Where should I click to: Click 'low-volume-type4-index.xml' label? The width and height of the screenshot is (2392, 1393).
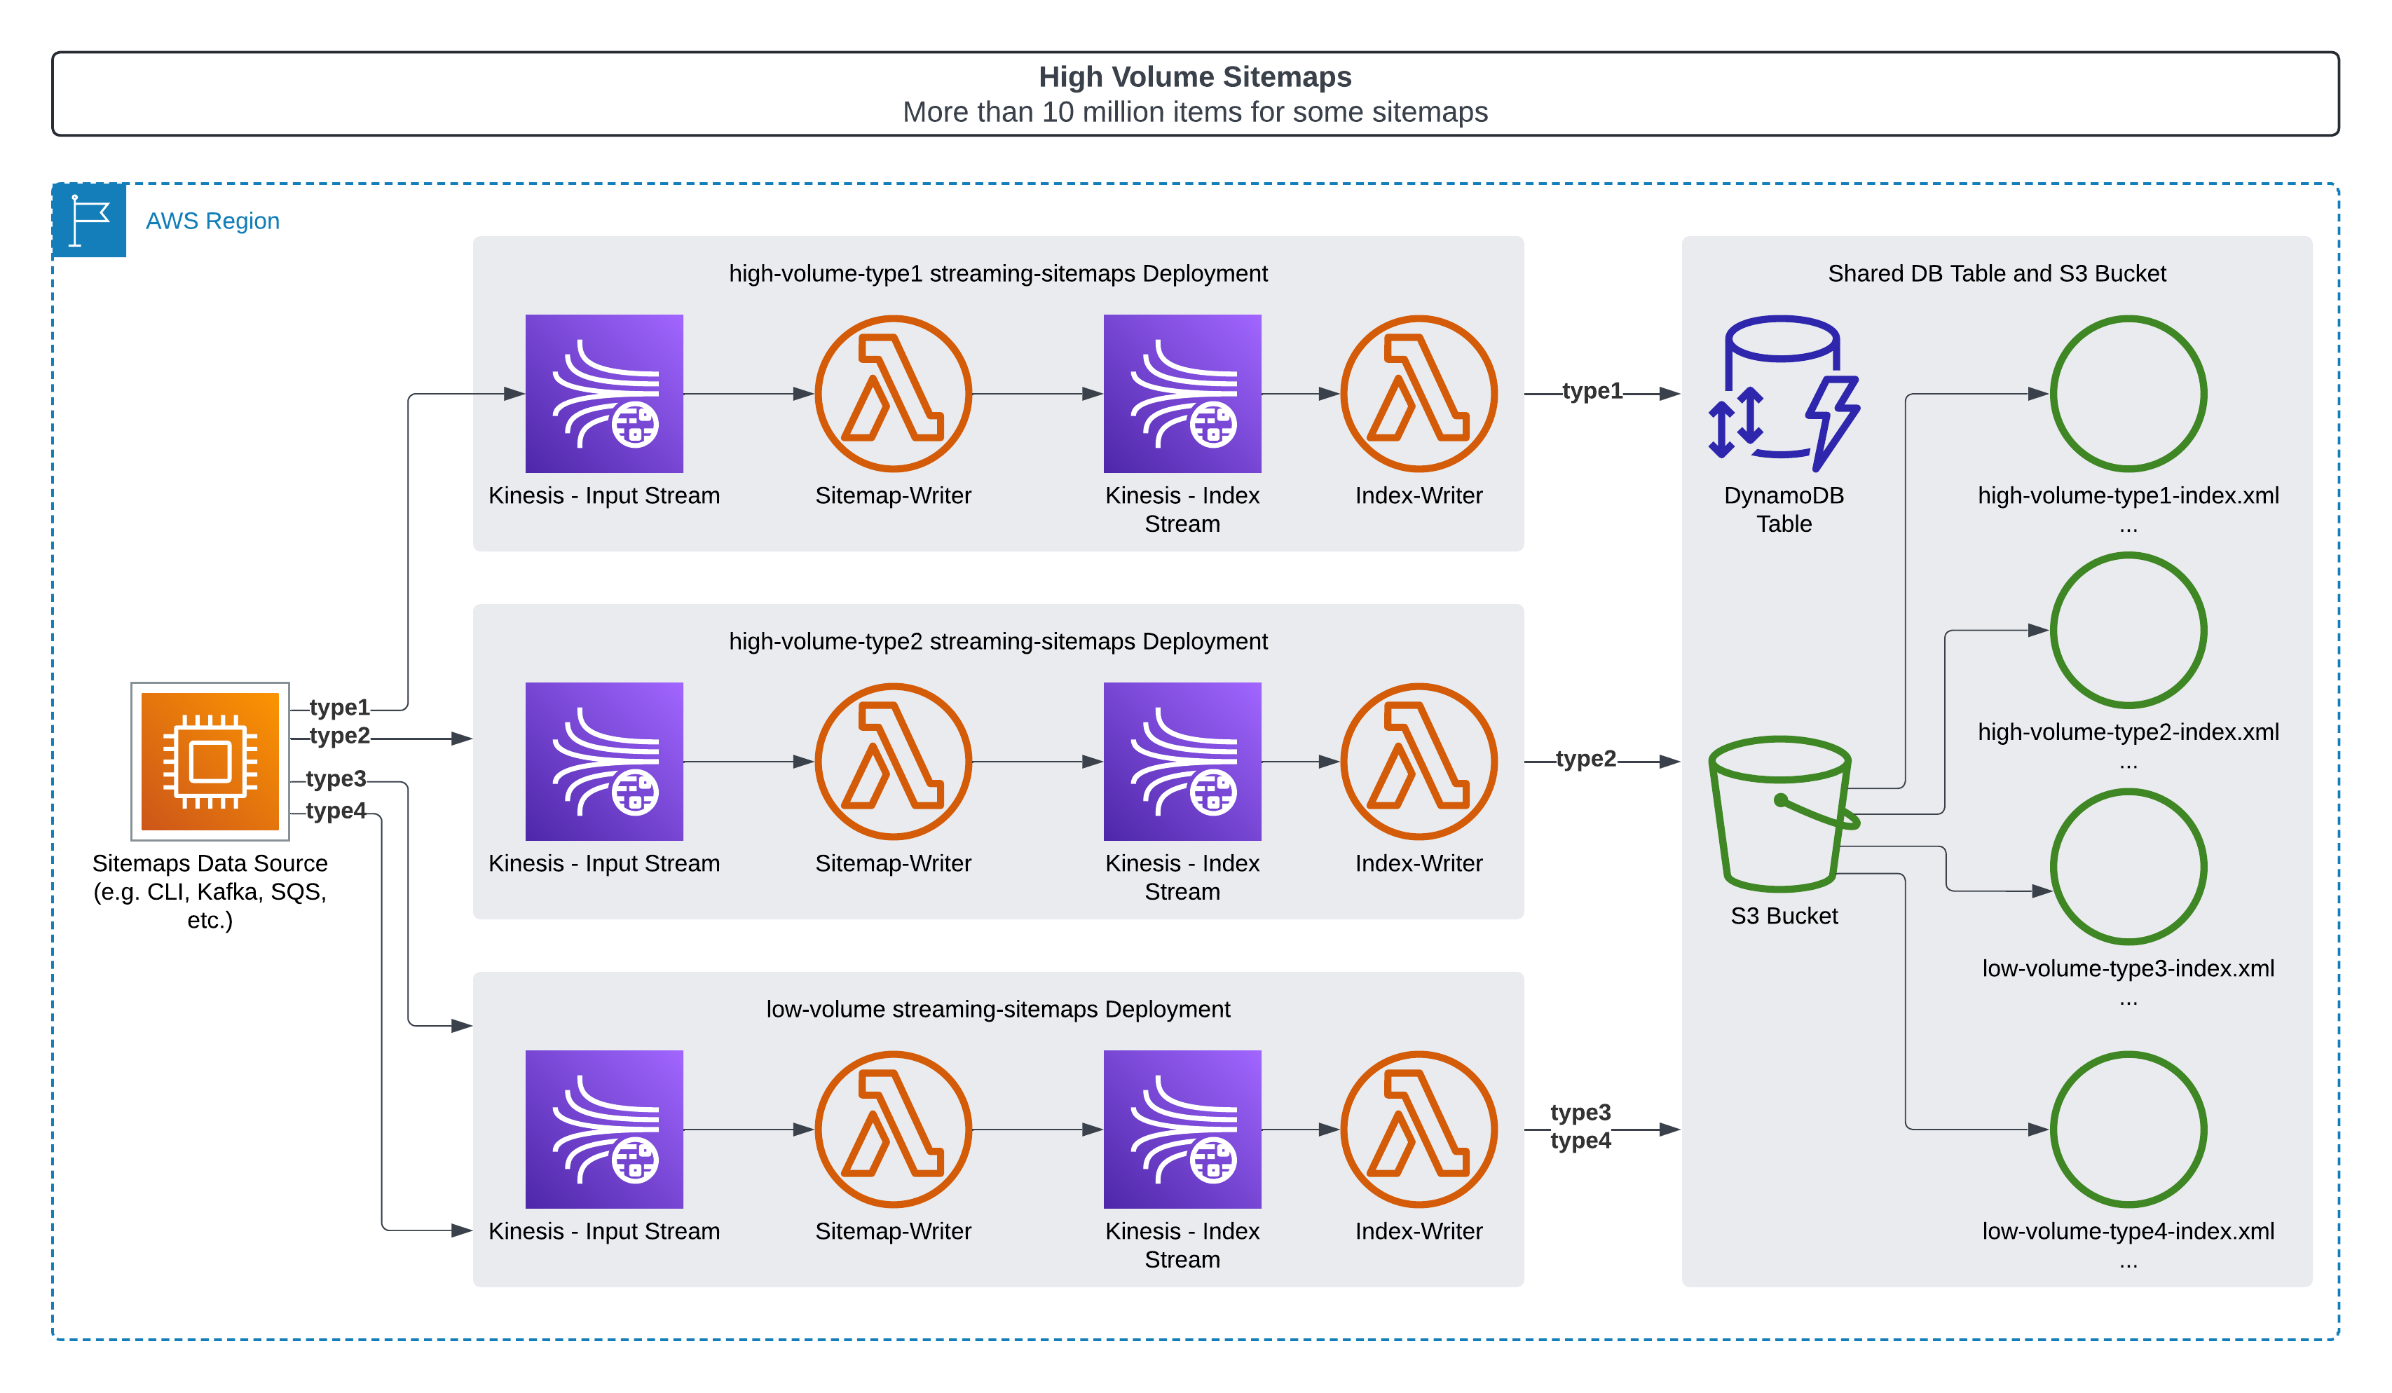(2128, 1230)
